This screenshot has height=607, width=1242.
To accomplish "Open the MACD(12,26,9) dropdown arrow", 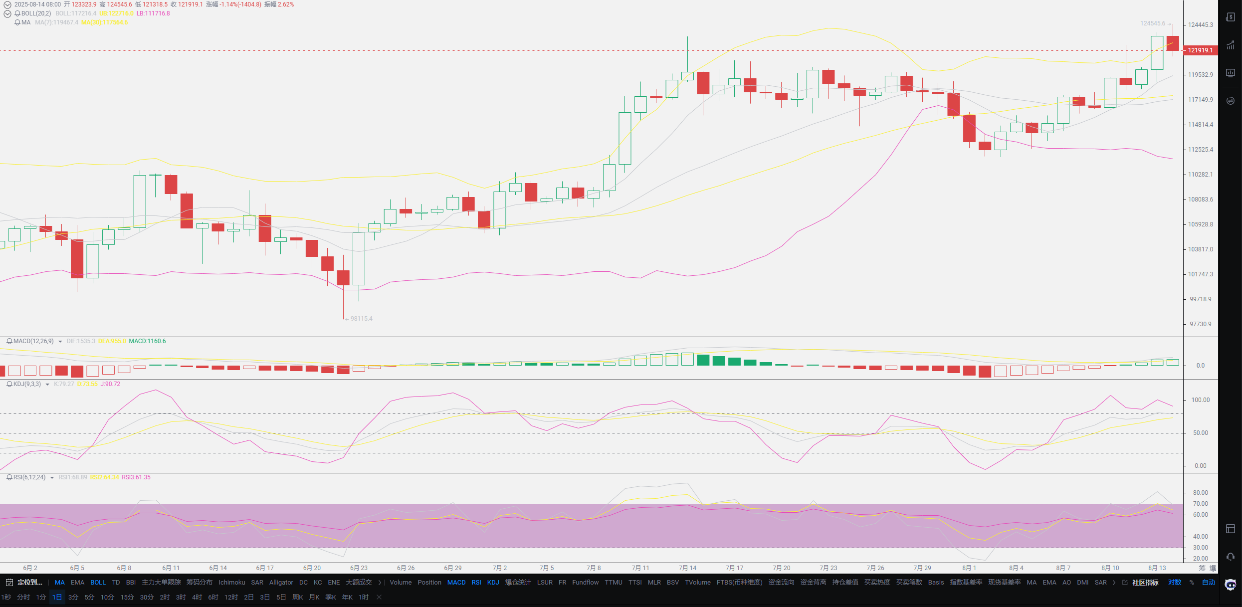I will 60,342.
